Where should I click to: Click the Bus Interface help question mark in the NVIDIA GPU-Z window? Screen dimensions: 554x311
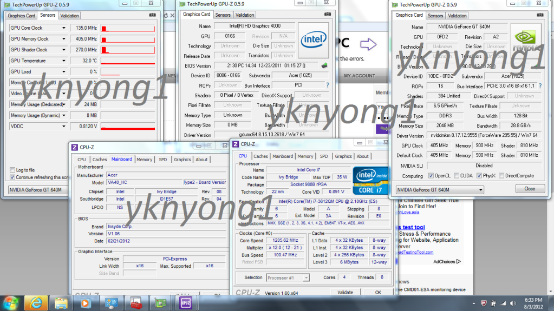540,86
